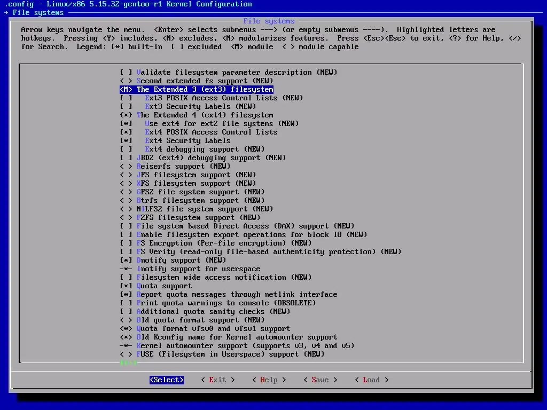Select NILFS2 file system support entry
Image resolution: width=547 pixels, height=410 pixels.
(197, 209)
